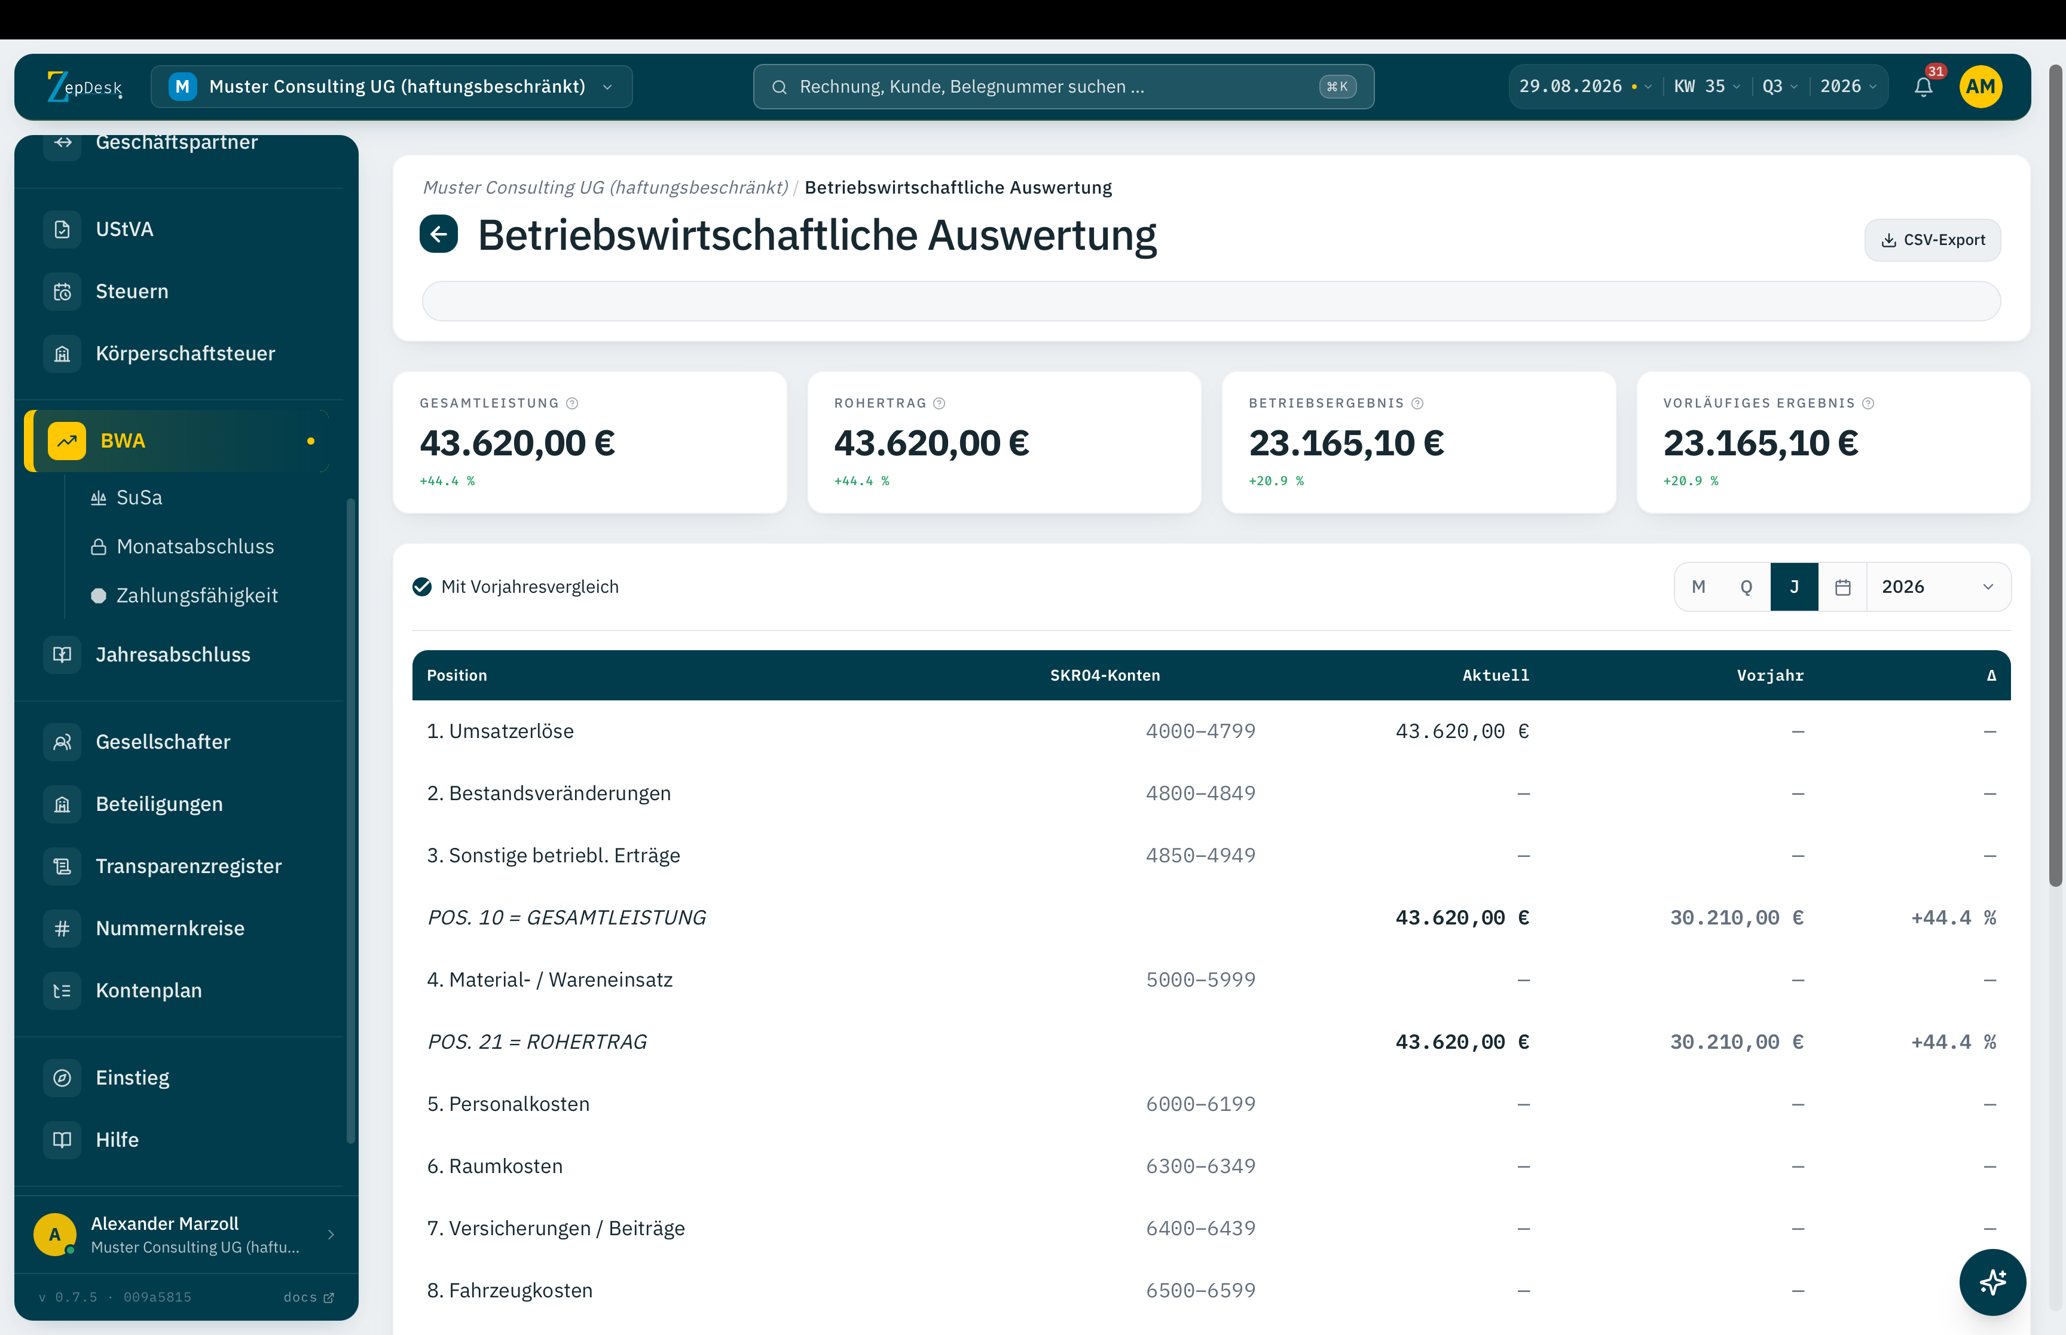Click the Vorjahr column header

tap(1769, 675)
